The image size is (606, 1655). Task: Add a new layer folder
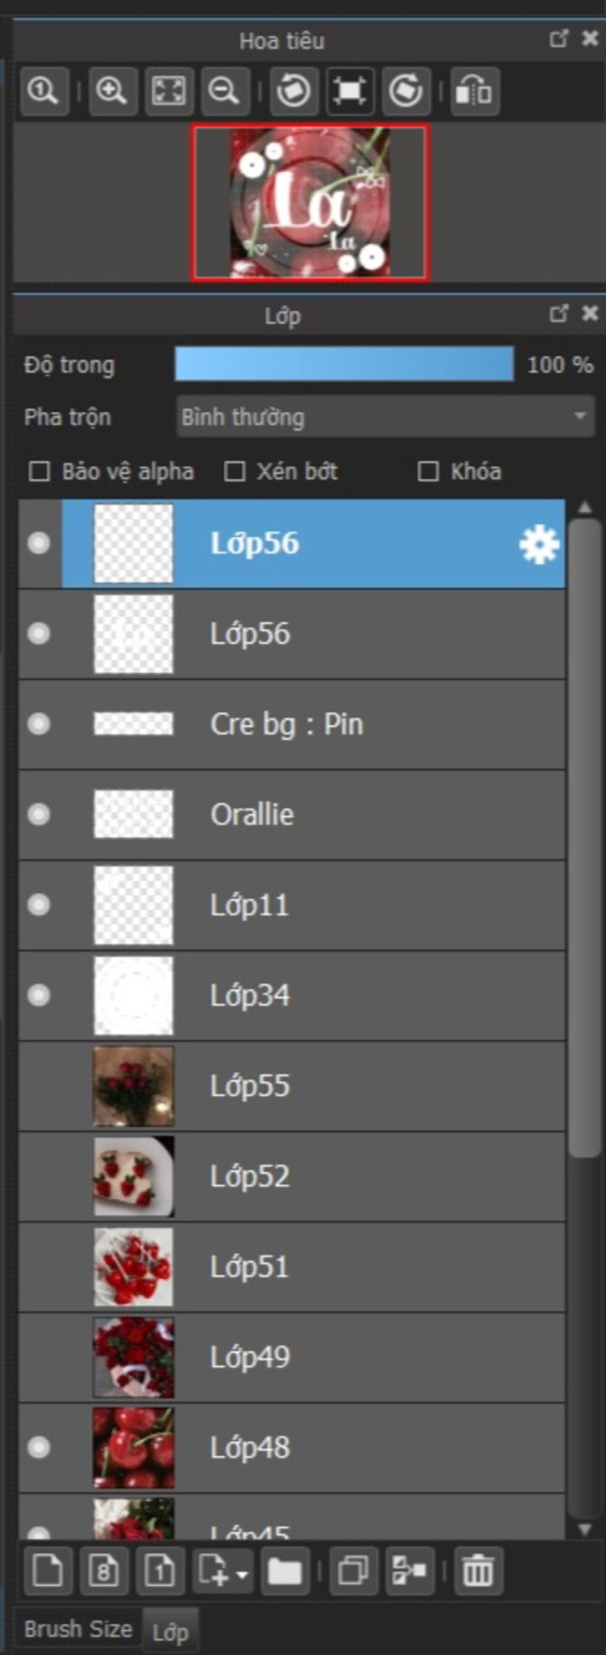tap(285, 1572)
